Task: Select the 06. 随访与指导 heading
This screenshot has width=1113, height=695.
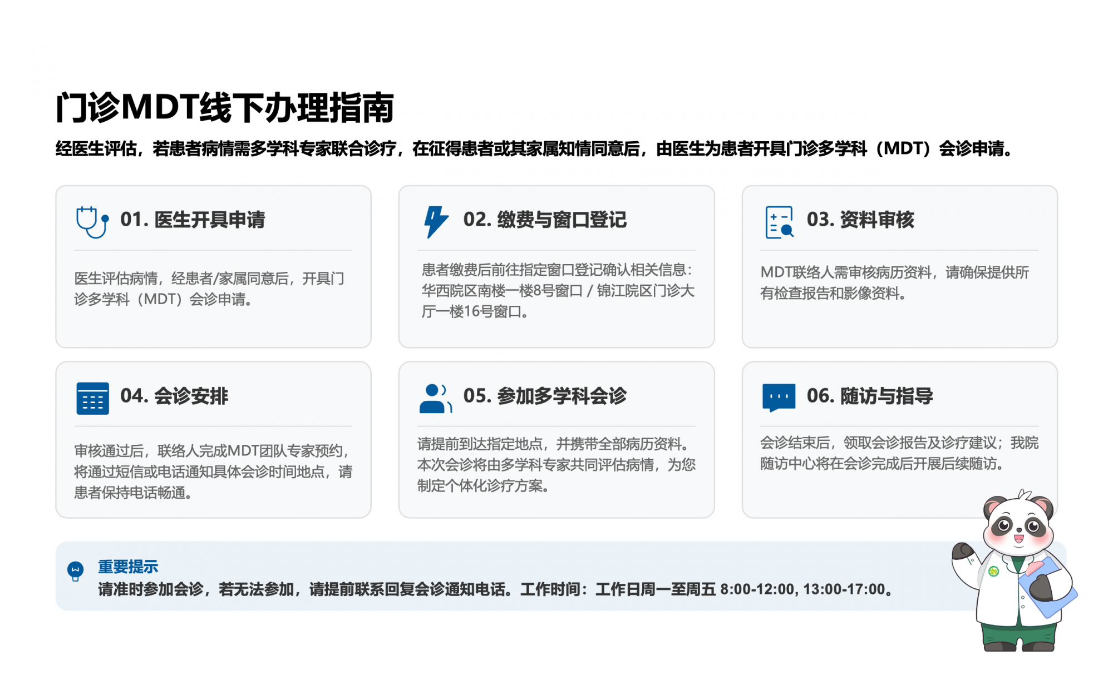Action: coord(869,396)
